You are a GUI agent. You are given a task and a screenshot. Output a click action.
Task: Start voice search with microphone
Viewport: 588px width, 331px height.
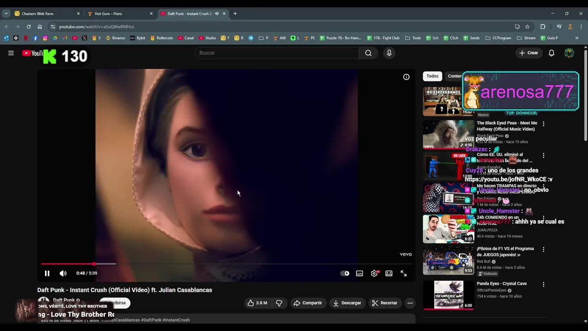pyautogui.click(x=389, y=53)
